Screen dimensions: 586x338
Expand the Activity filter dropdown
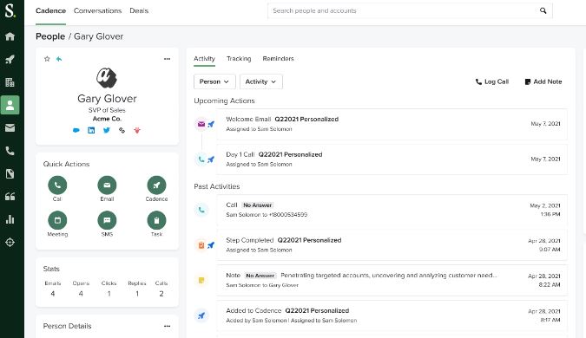click(260, 81)
